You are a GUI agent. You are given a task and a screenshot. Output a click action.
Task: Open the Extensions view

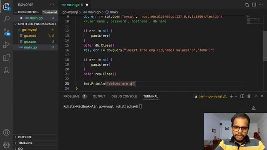(6, 57)
